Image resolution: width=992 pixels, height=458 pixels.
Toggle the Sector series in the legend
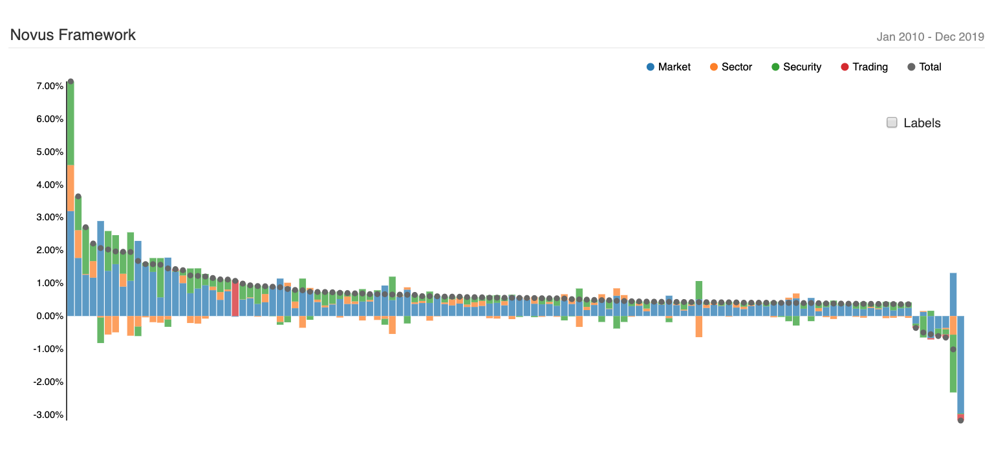click(731, 67)
